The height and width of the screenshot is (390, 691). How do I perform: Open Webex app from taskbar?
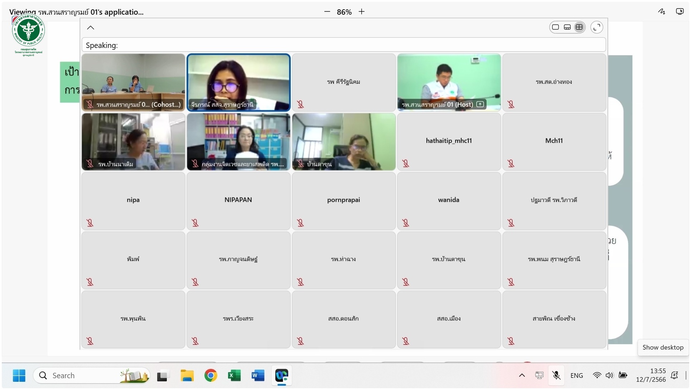[x=282, y=375]
